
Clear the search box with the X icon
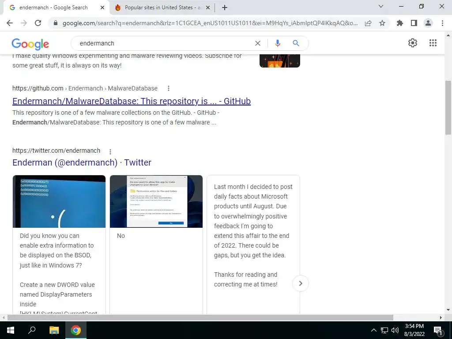(258, 43)
